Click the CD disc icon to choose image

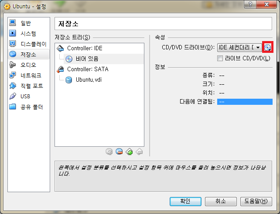267,48
